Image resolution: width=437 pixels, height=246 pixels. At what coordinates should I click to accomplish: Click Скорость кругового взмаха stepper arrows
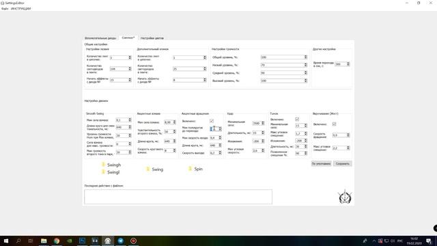pos(175,150)
